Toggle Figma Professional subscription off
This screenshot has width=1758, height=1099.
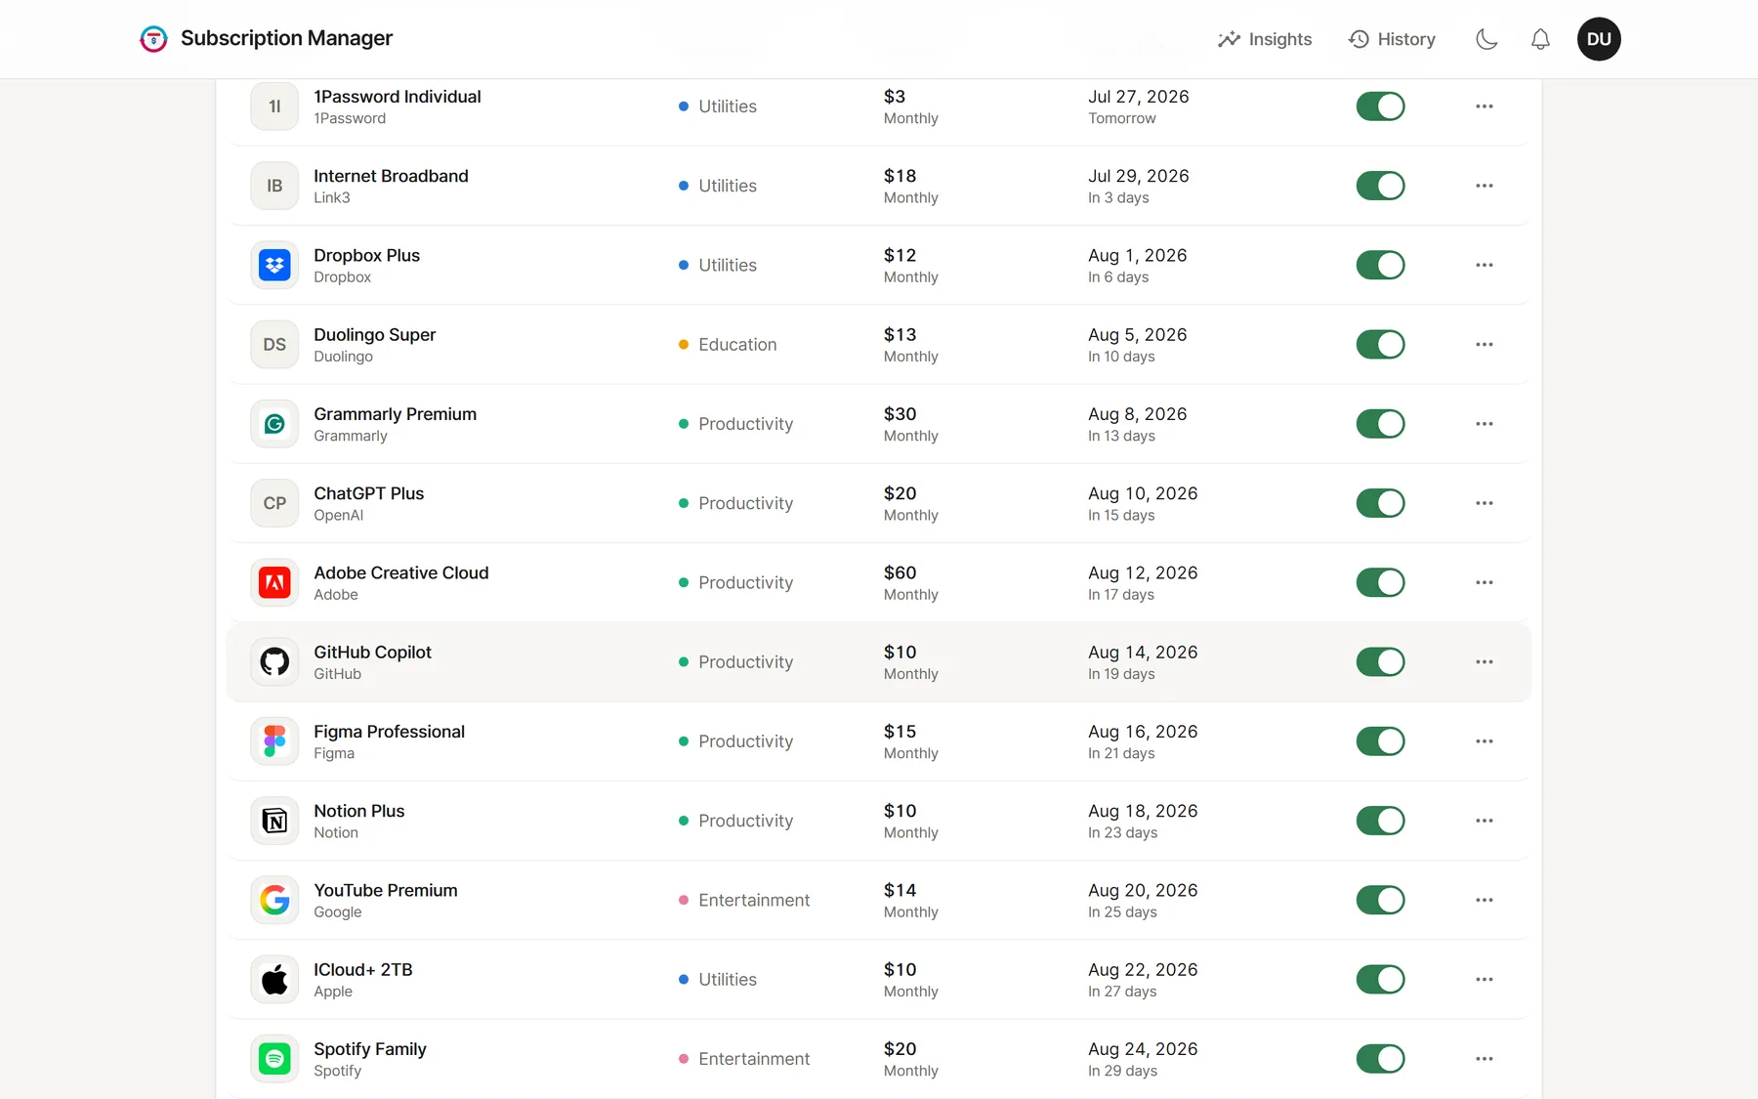(x=1380, y=741)
